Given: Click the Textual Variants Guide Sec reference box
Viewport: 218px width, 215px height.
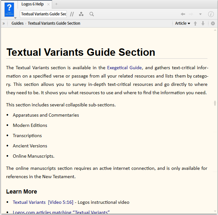Looking at the screenshot, I should (x=43, y=14).
